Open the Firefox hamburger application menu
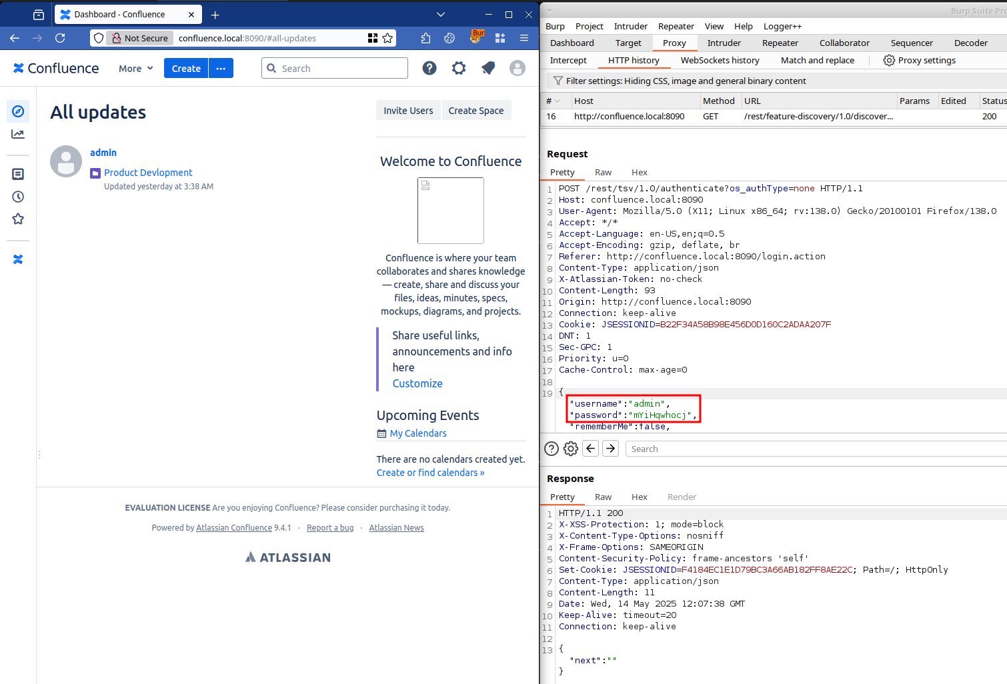Image resolution: width=1007 pixels, height=684 pixels. (x=524, y=38)
